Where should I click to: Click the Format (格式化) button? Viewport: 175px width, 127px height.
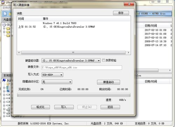click(41, 107)
